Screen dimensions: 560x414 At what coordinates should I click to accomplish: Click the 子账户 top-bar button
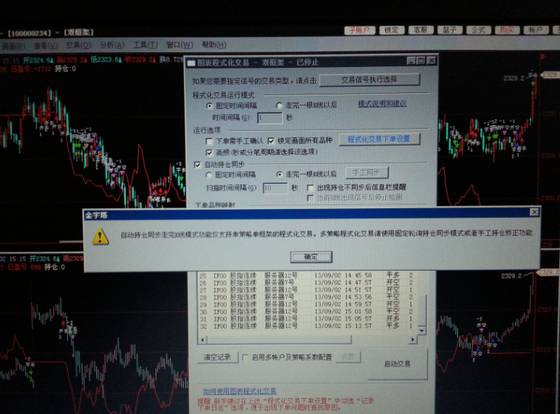click(359, 30)
